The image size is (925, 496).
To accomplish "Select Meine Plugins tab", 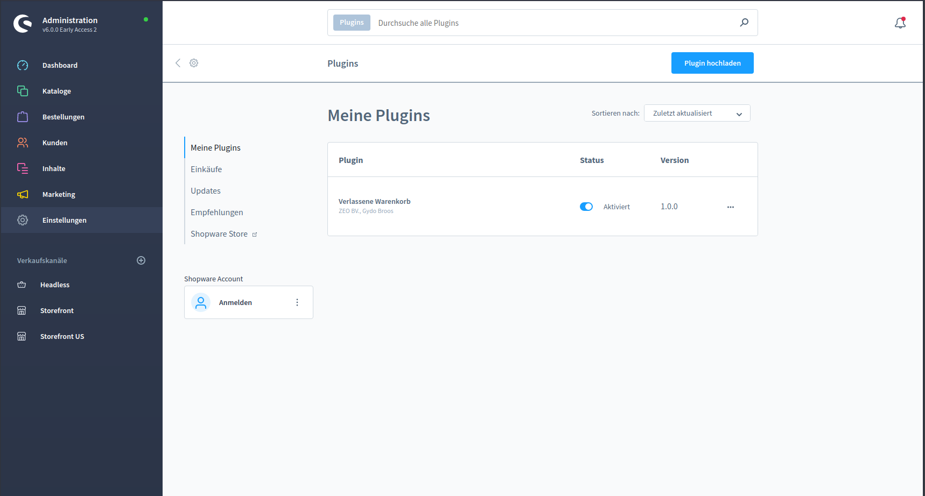I will coord(215,147).
